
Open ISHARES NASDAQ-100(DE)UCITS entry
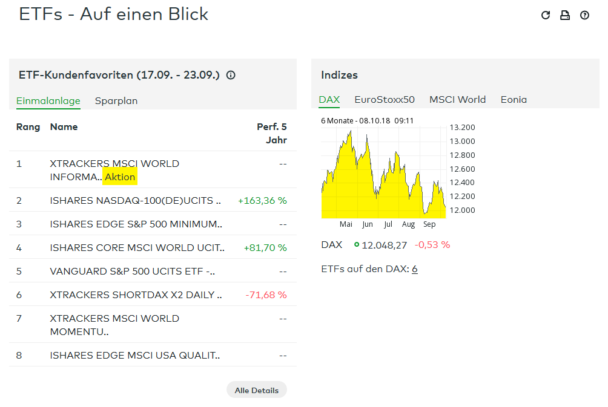(x=135, y=201)
